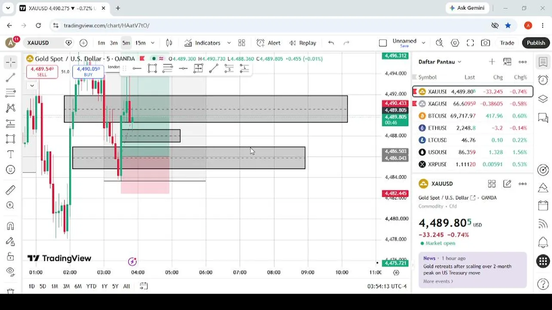Open the time axis settings gear
Viewport: 552px width, 310px height.
click(x=396, y=272)
